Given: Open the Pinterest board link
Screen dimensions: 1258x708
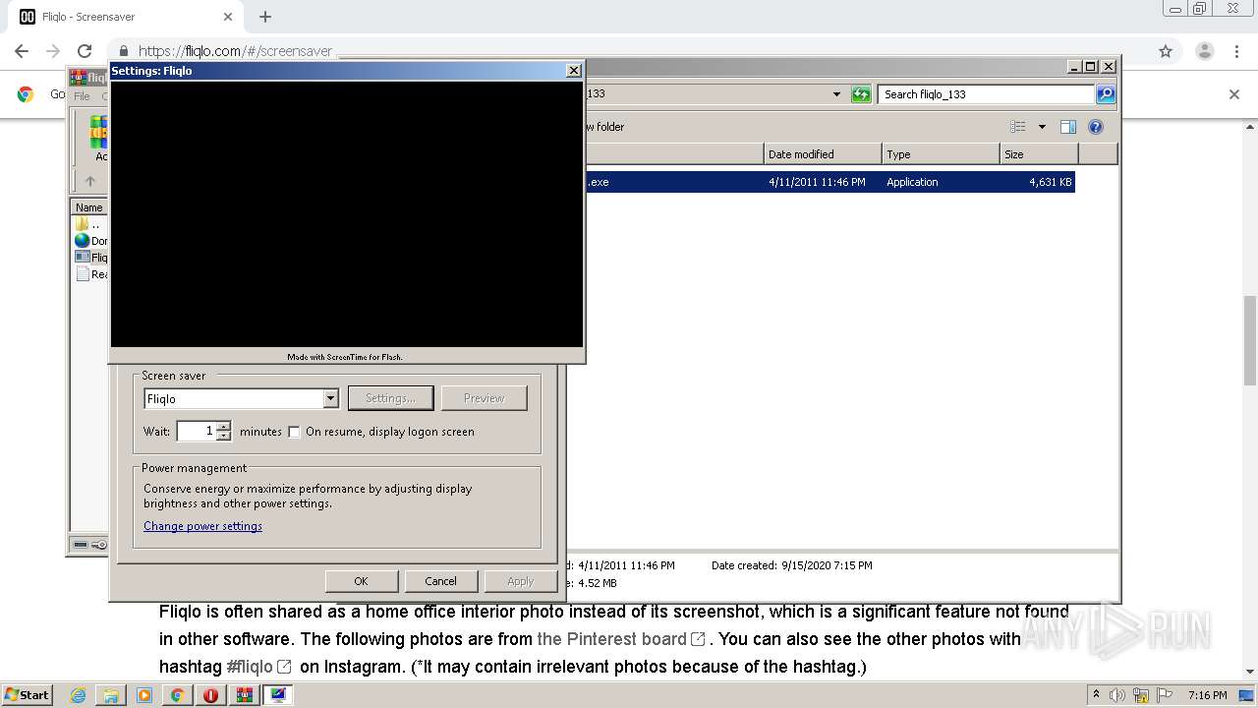Looking at the screenshot, I should 621,639.
